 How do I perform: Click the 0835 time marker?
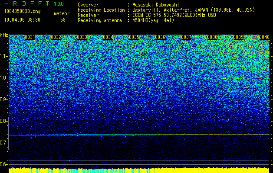pyautogui.click(x=134, y=37)
